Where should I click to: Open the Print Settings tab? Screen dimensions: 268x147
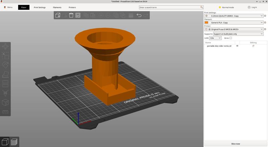pyautogui.click(x=40, y=7)
